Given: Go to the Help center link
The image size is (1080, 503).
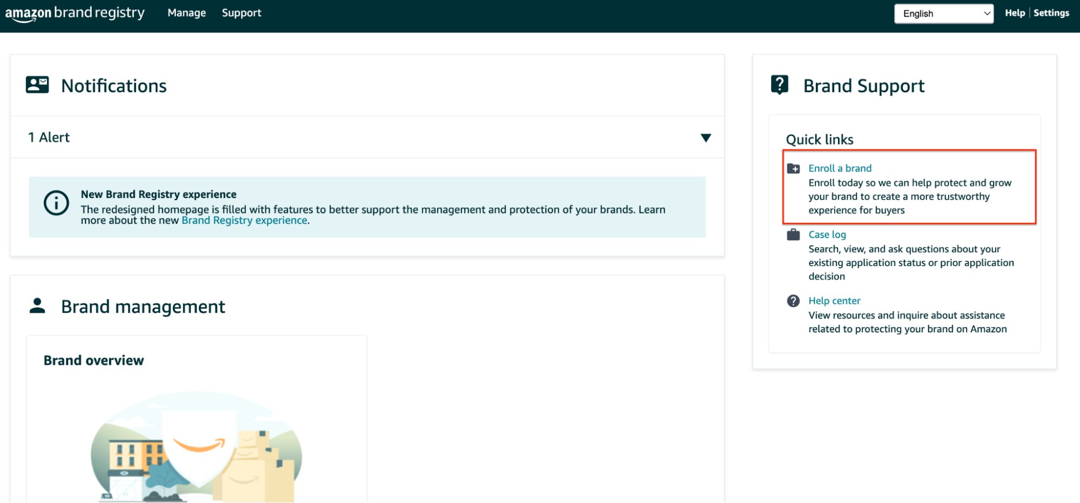Looking at the screenshot, I should pyautogui.click(x=834, y=301).
